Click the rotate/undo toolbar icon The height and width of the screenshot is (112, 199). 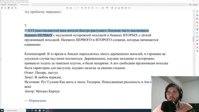point(122,8)
